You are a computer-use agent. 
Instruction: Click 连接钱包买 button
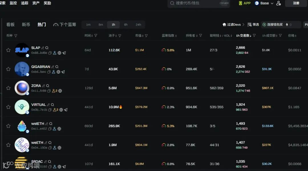(273, 24)
